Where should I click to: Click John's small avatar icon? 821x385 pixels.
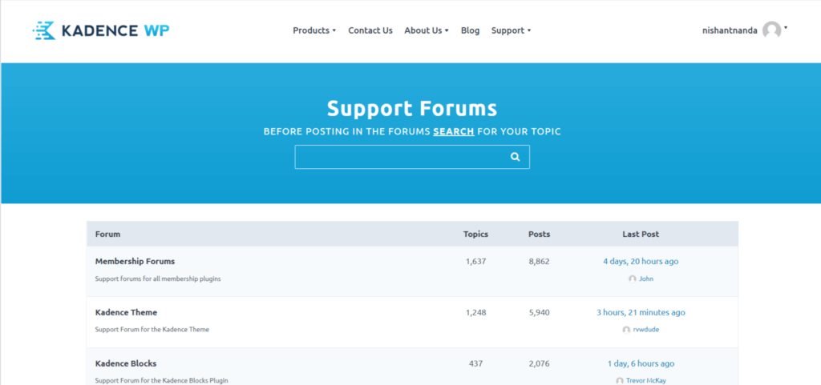633,279
